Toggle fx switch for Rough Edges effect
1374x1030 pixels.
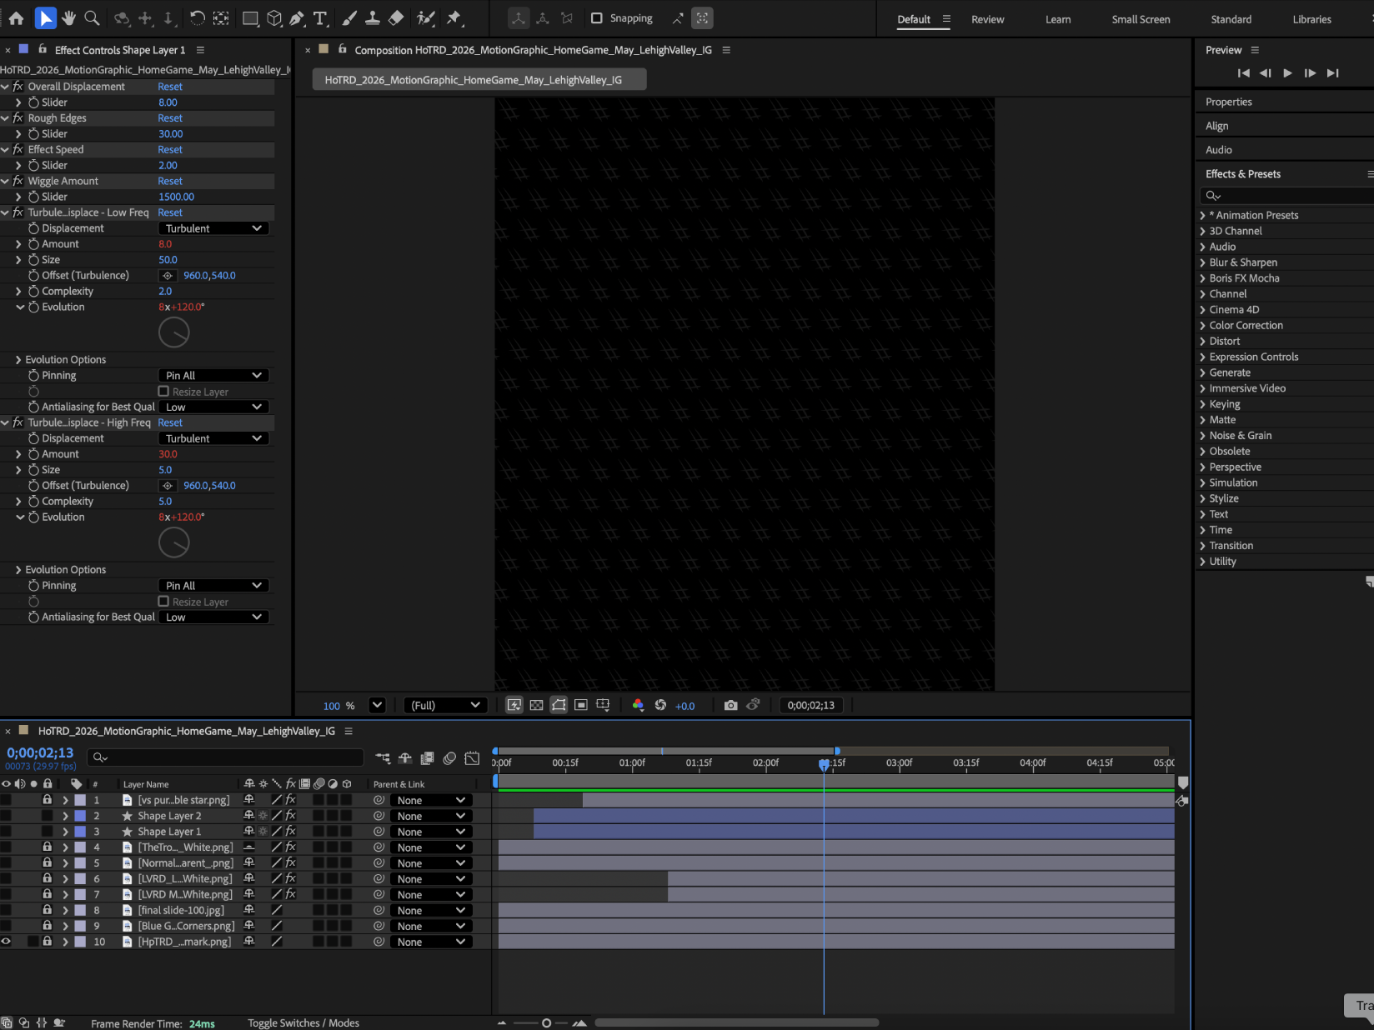pyautogui.click(x=18, y=118)
